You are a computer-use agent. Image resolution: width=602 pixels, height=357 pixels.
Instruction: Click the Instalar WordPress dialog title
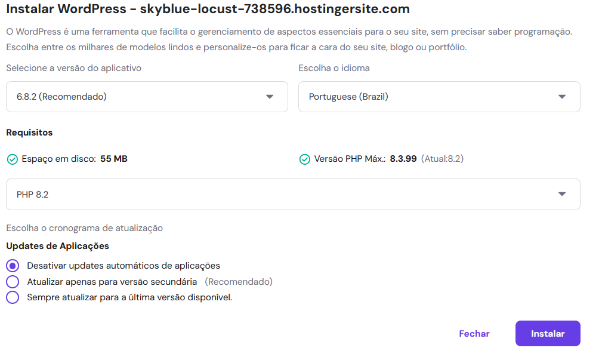pos(208,10)
